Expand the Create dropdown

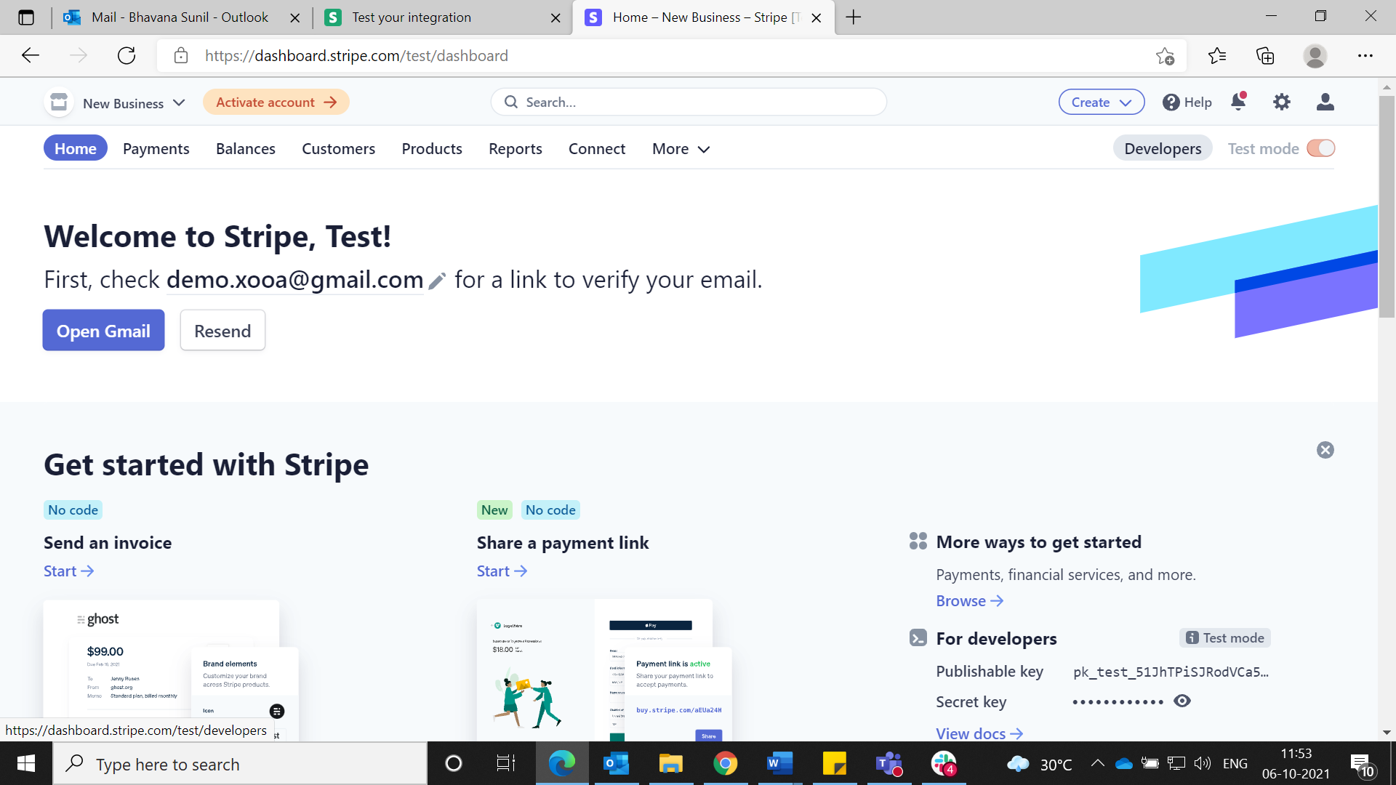1102,102
